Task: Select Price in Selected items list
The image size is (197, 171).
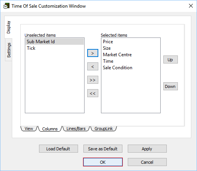Action: click(x=108, y=42)
